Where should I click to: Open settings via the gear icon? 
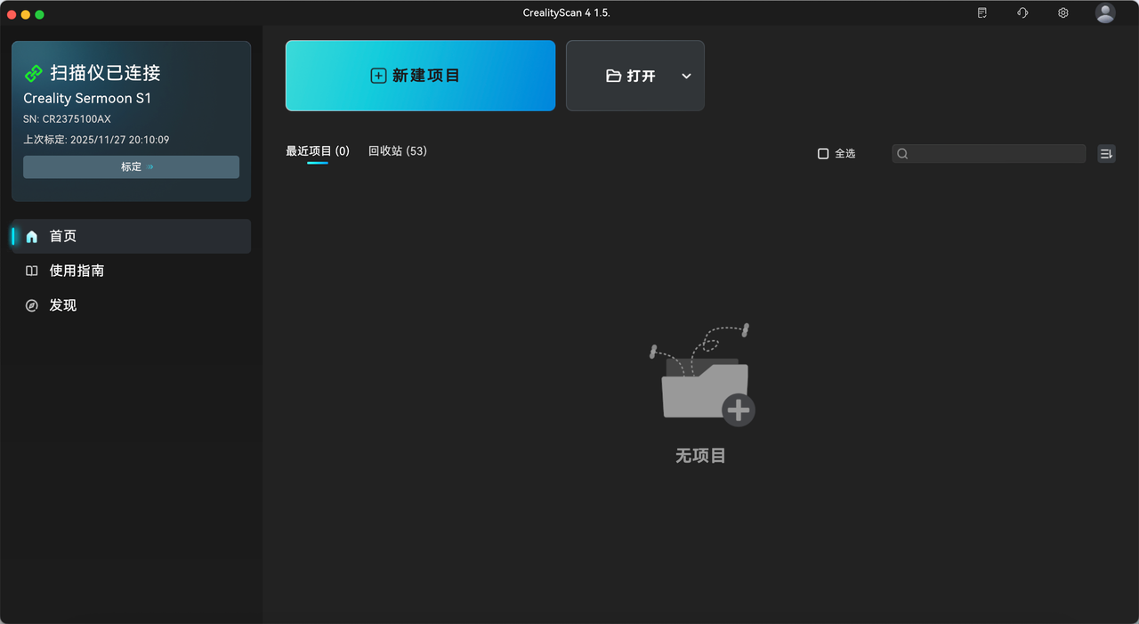[x=1062, y=13]
